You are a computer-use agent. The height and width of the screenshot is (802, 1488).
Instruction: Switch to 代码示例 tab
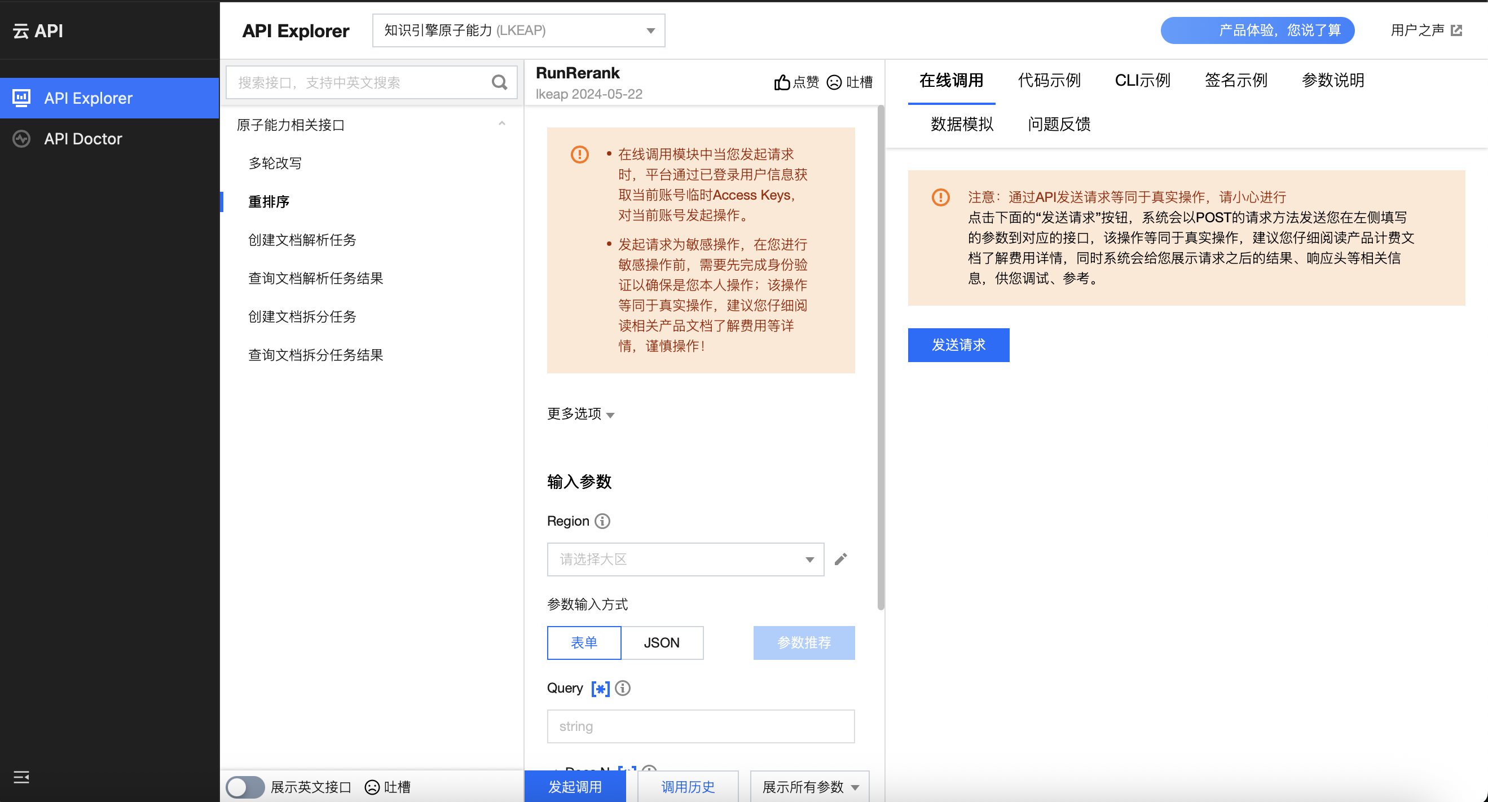click(1049, 80)
